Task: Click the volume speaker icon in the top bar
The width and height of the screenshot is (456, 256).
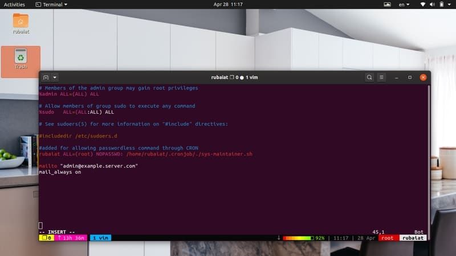Action: 431,4
